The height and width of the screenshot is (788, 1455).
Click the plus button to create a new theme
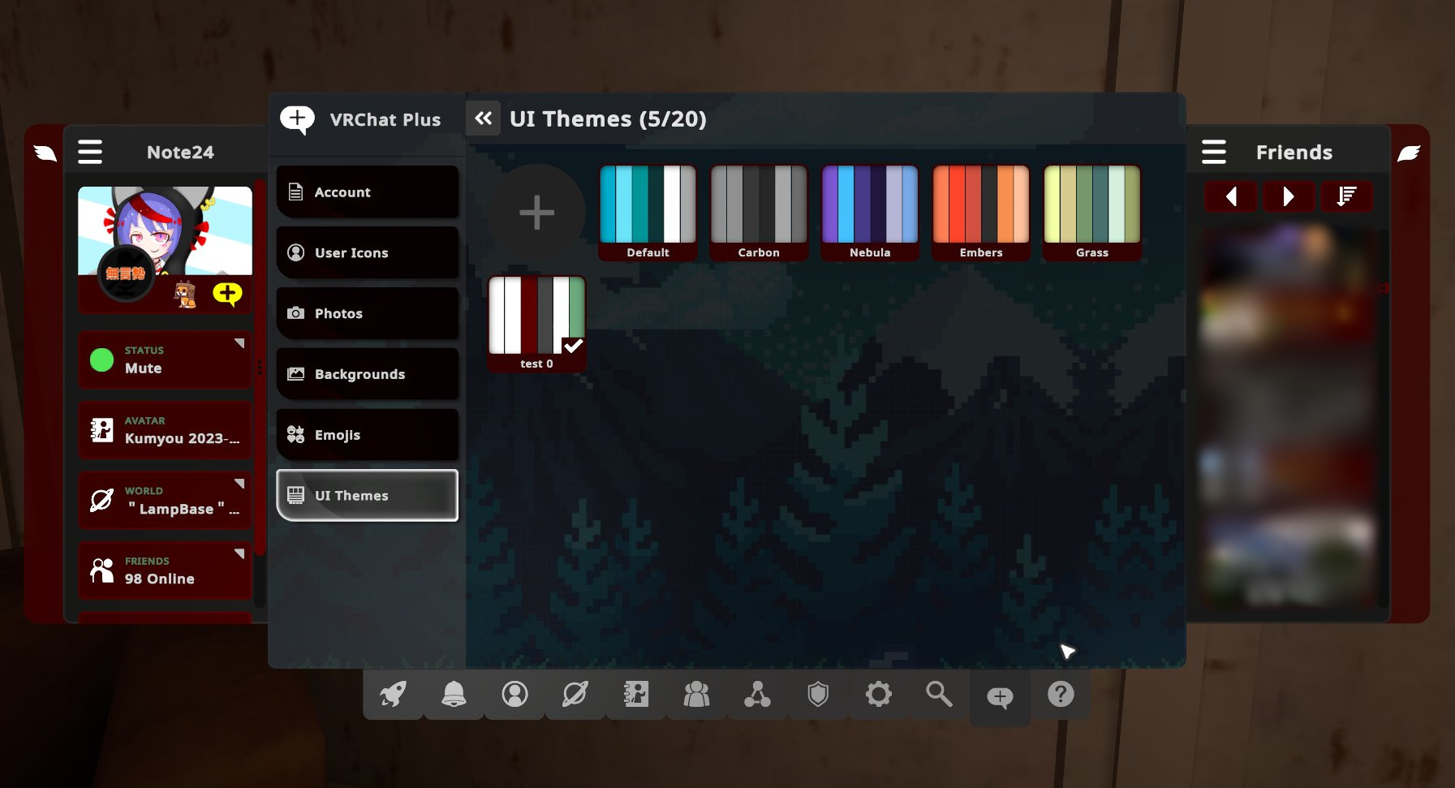[536, 213]
